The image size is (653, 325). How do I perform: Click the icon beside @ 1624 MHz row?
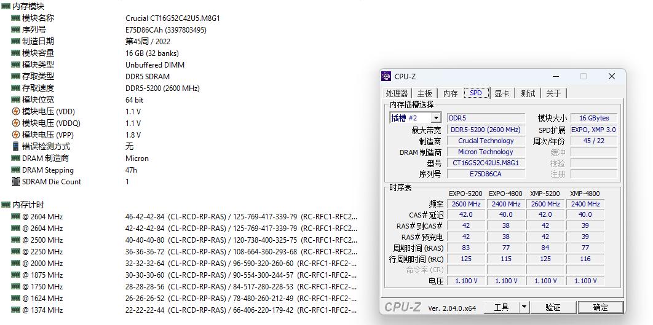coord(15,298)
